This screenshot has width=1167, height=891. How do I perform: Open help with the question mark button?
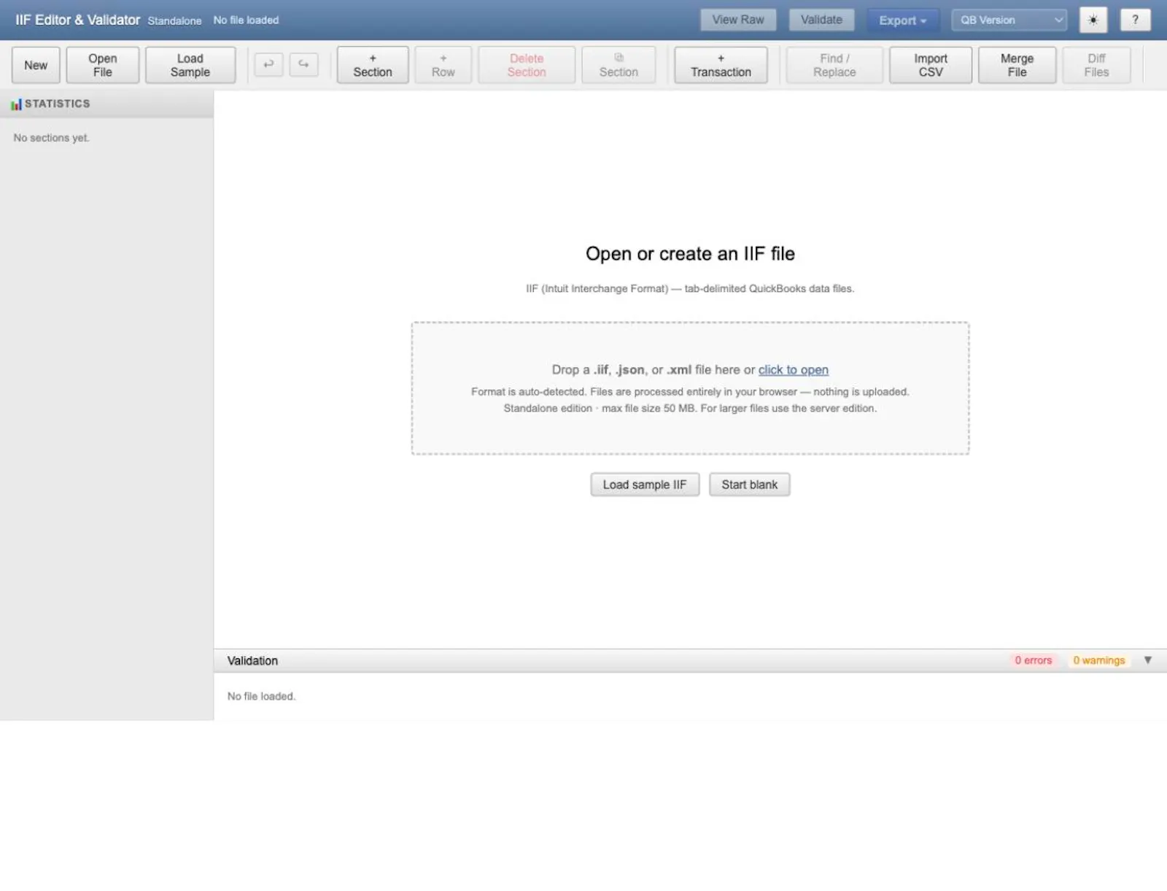tap(1135, 20)
